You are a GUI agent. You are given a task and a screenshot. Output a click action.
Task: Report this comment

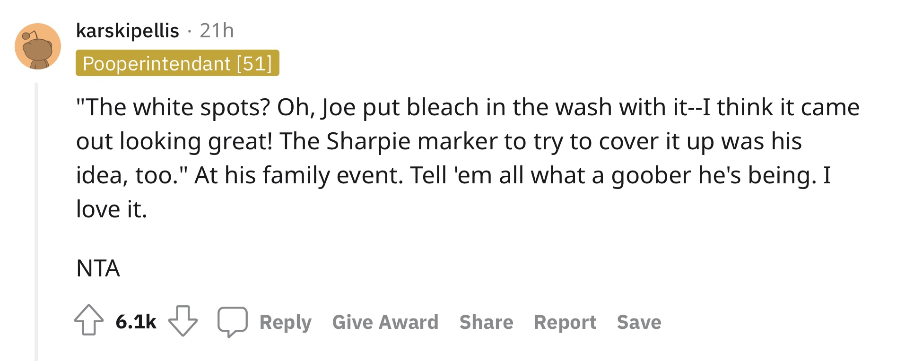[565, 322]
